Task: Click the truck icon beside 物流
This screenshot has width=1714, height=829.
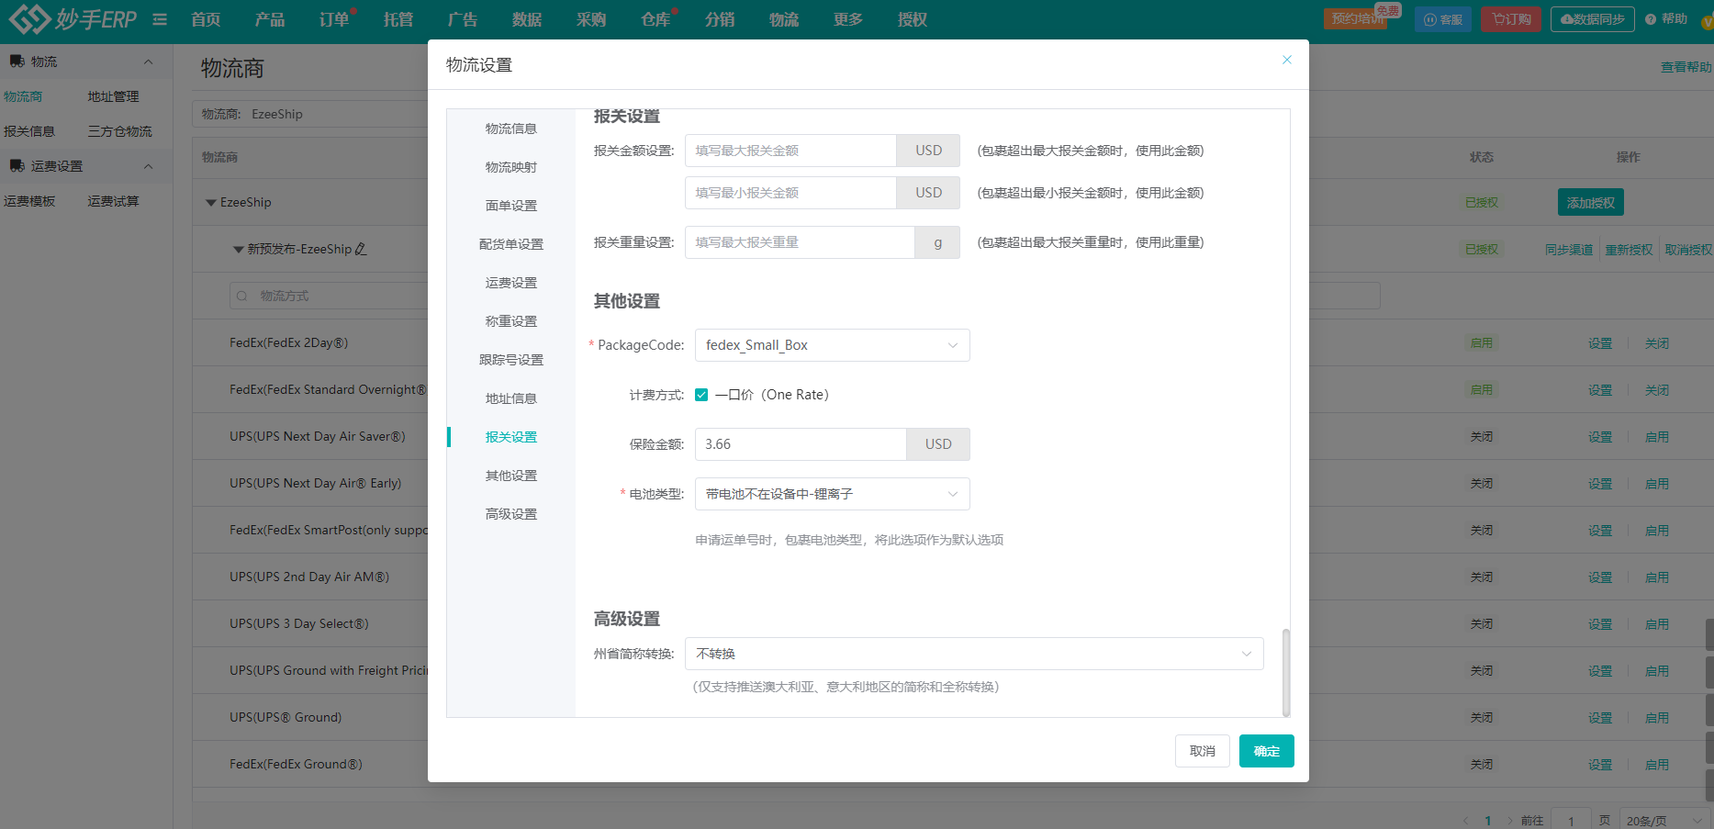Action: 17,62
